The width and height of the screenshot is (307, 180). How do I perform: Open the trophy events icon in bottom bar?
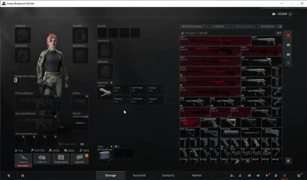pos(267,176)
